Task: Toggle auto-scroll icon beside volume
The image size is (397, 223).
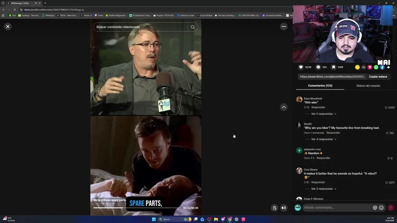Action: (274, 208)
